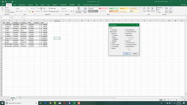Open the Company filter dropdown in header
The image size is (187, 105).
click(27, 23)
